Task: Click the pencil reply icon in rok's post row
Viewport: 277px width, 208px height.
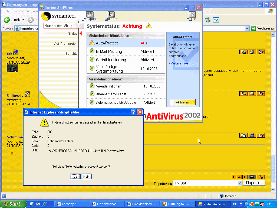Action: 261,52
